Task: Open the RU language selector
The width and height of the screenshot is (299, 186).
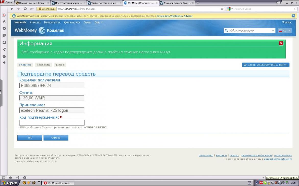Action: [284, 30]
